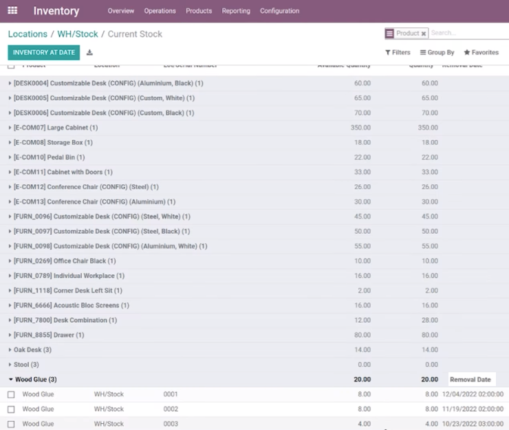Click lot number 0003 cell
The height and width of the screenshot is (430, 509).
pos(171,424)
